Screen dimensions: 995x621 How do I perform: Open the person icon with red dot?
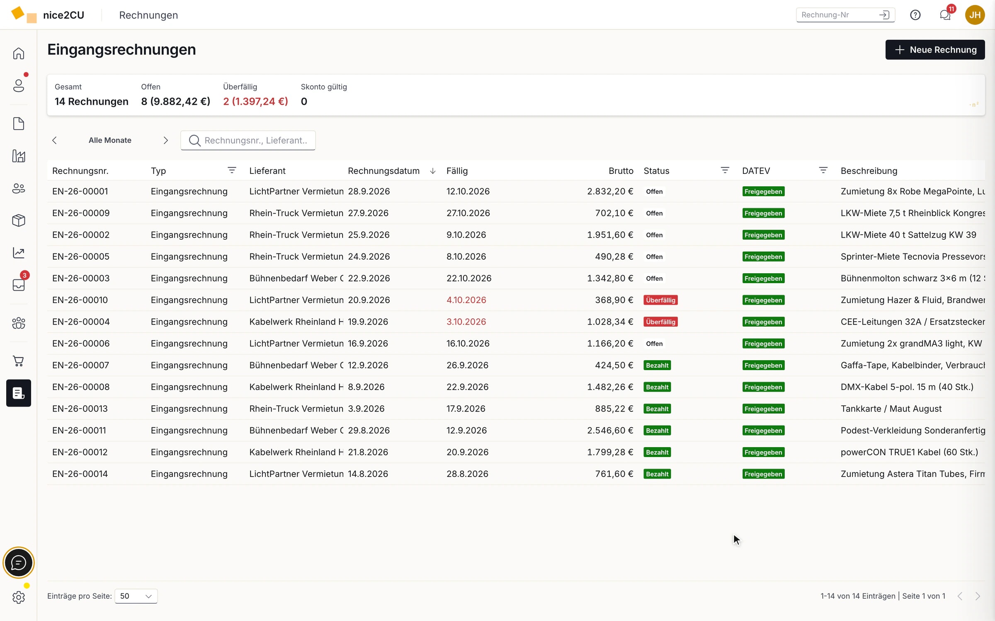18,86
